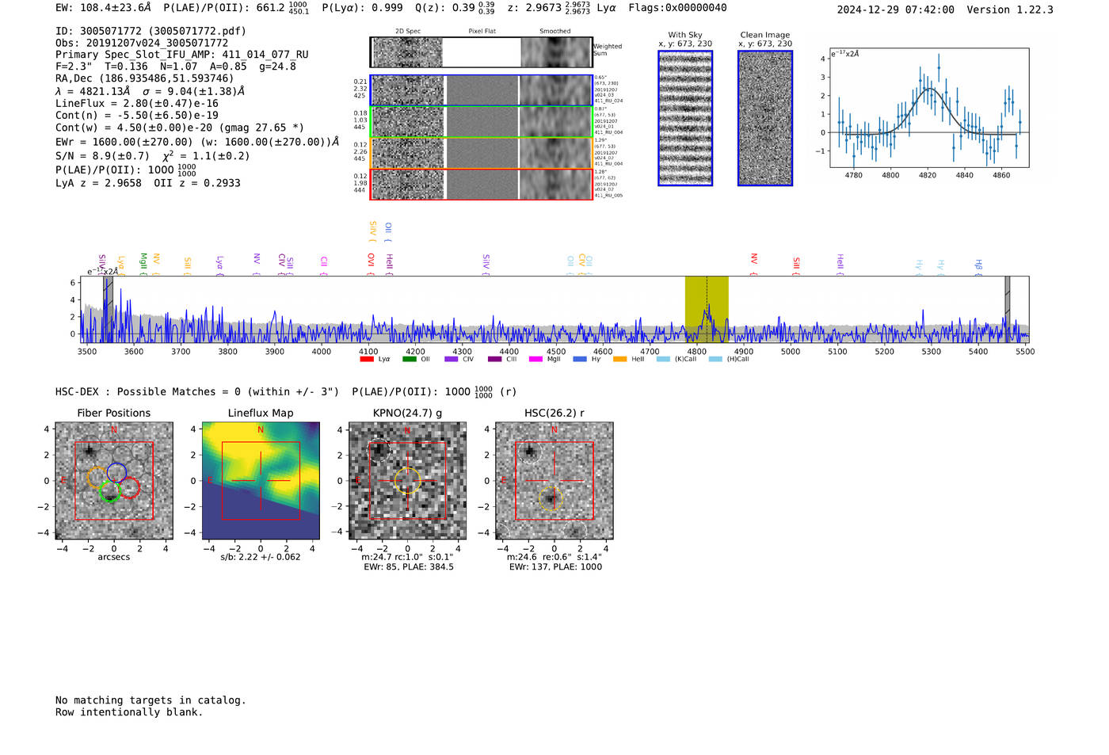This screenshot has height=755, width=1109.
Task: Click the P(Lyα): 0.999 header value
Action: click(362, 8)
